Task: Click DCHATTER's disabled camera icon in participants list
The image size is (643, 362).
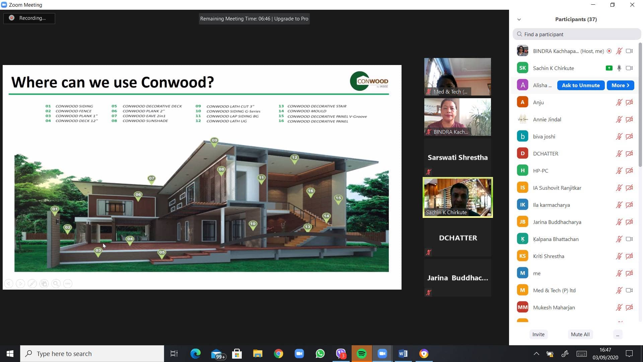Action: [629, 154]
